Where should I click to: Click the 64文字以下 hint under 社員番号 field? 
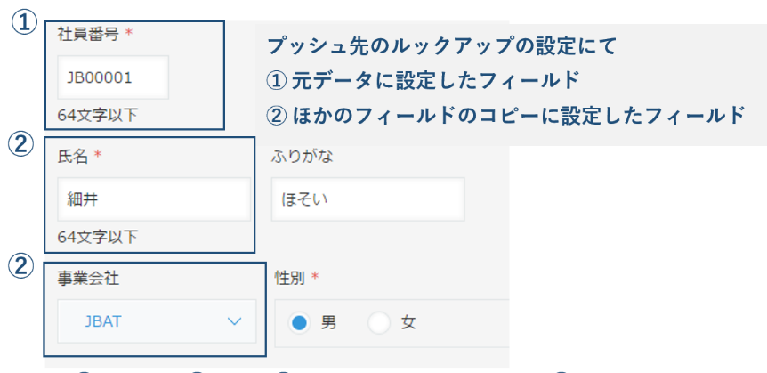(x=97, y=116)
